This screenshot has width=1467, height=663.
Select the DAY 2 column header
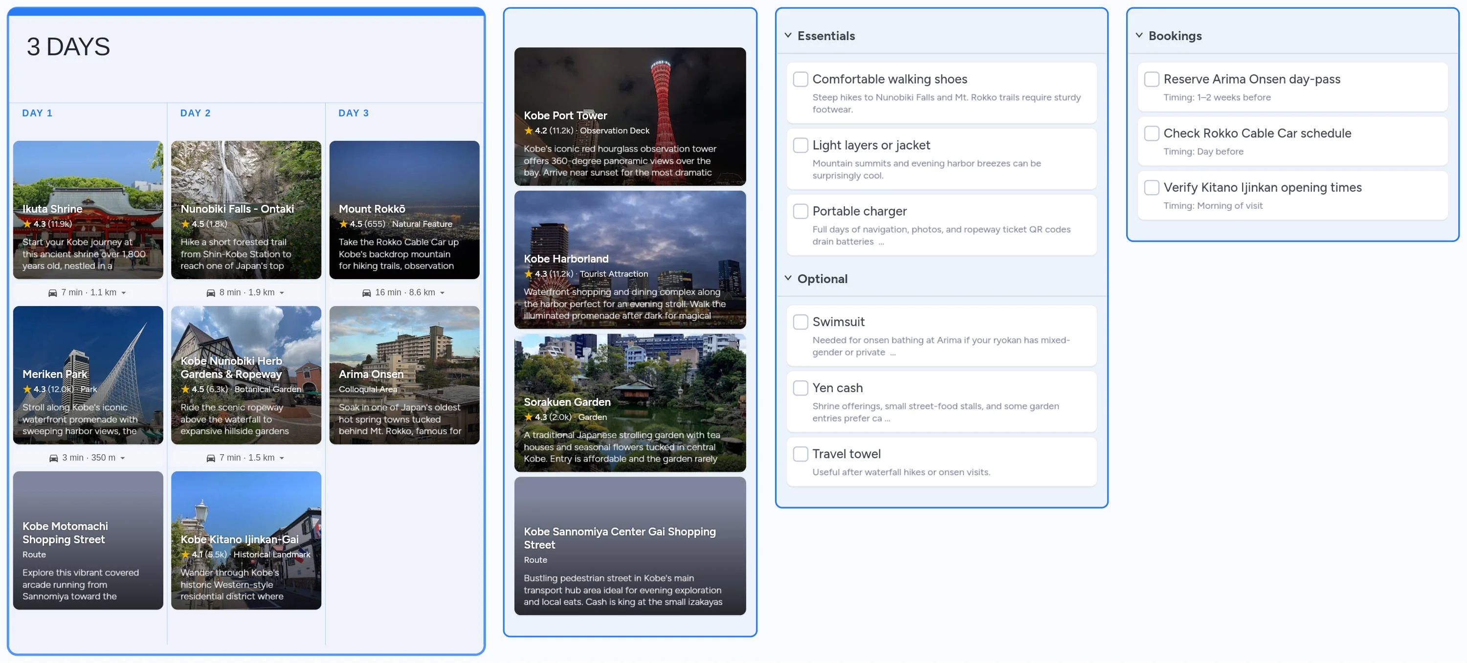point(195,113)
